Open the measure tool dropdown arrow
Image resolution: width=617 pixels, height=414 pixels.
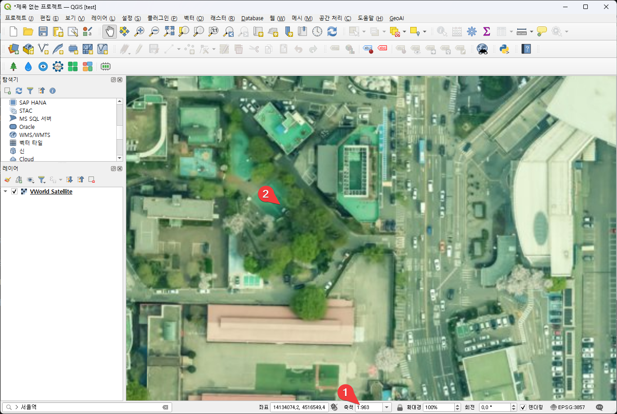[532, 31]
